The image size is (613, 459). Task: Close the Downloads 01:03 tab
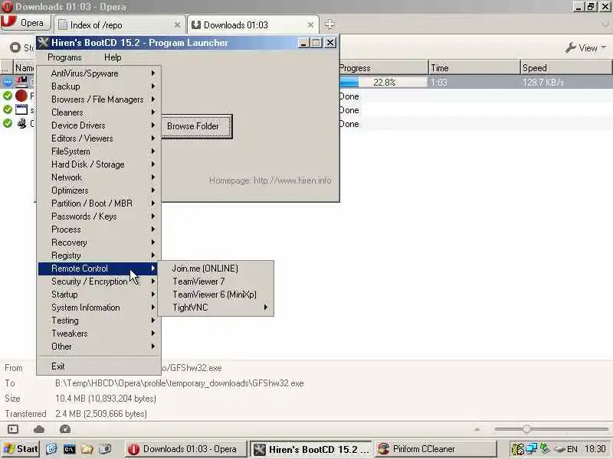pyautogui.click(x=310, y=25)
